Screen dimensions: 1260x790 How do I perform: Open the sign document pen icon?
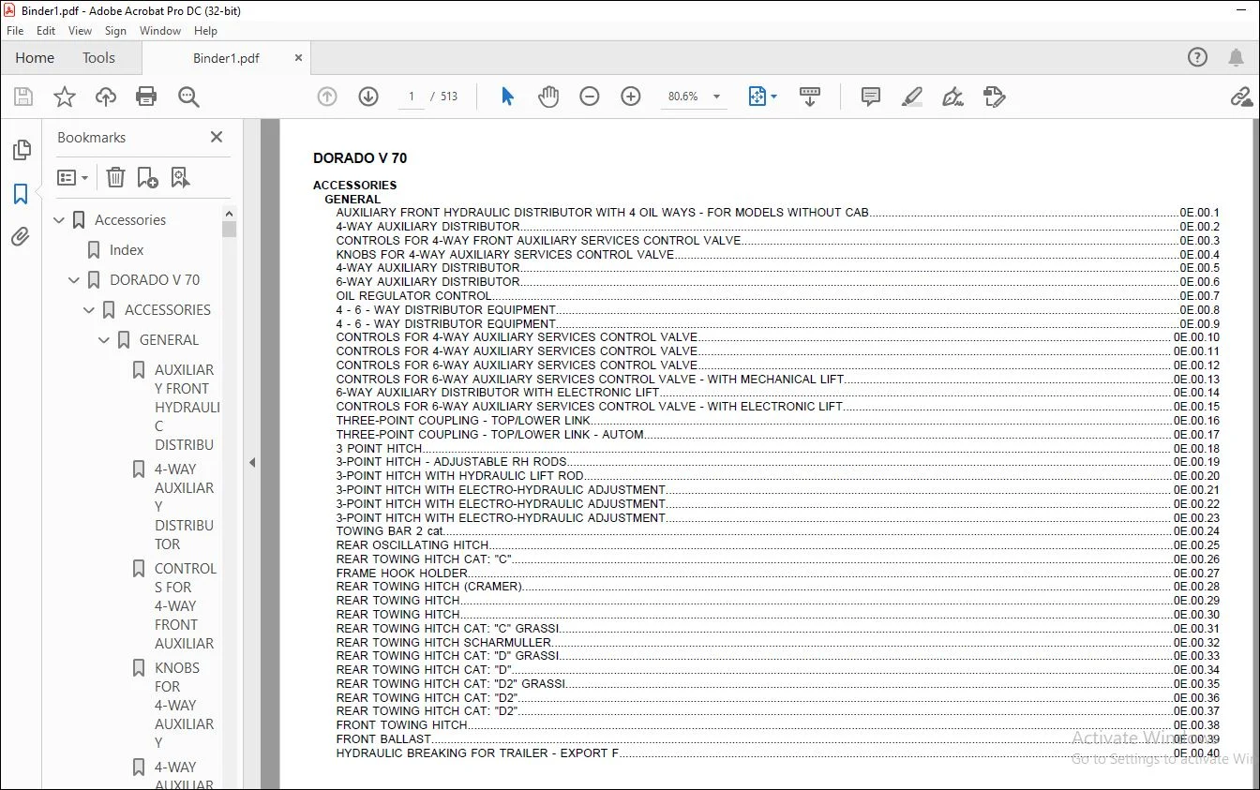pyautogui.click(x=953, y=97)
